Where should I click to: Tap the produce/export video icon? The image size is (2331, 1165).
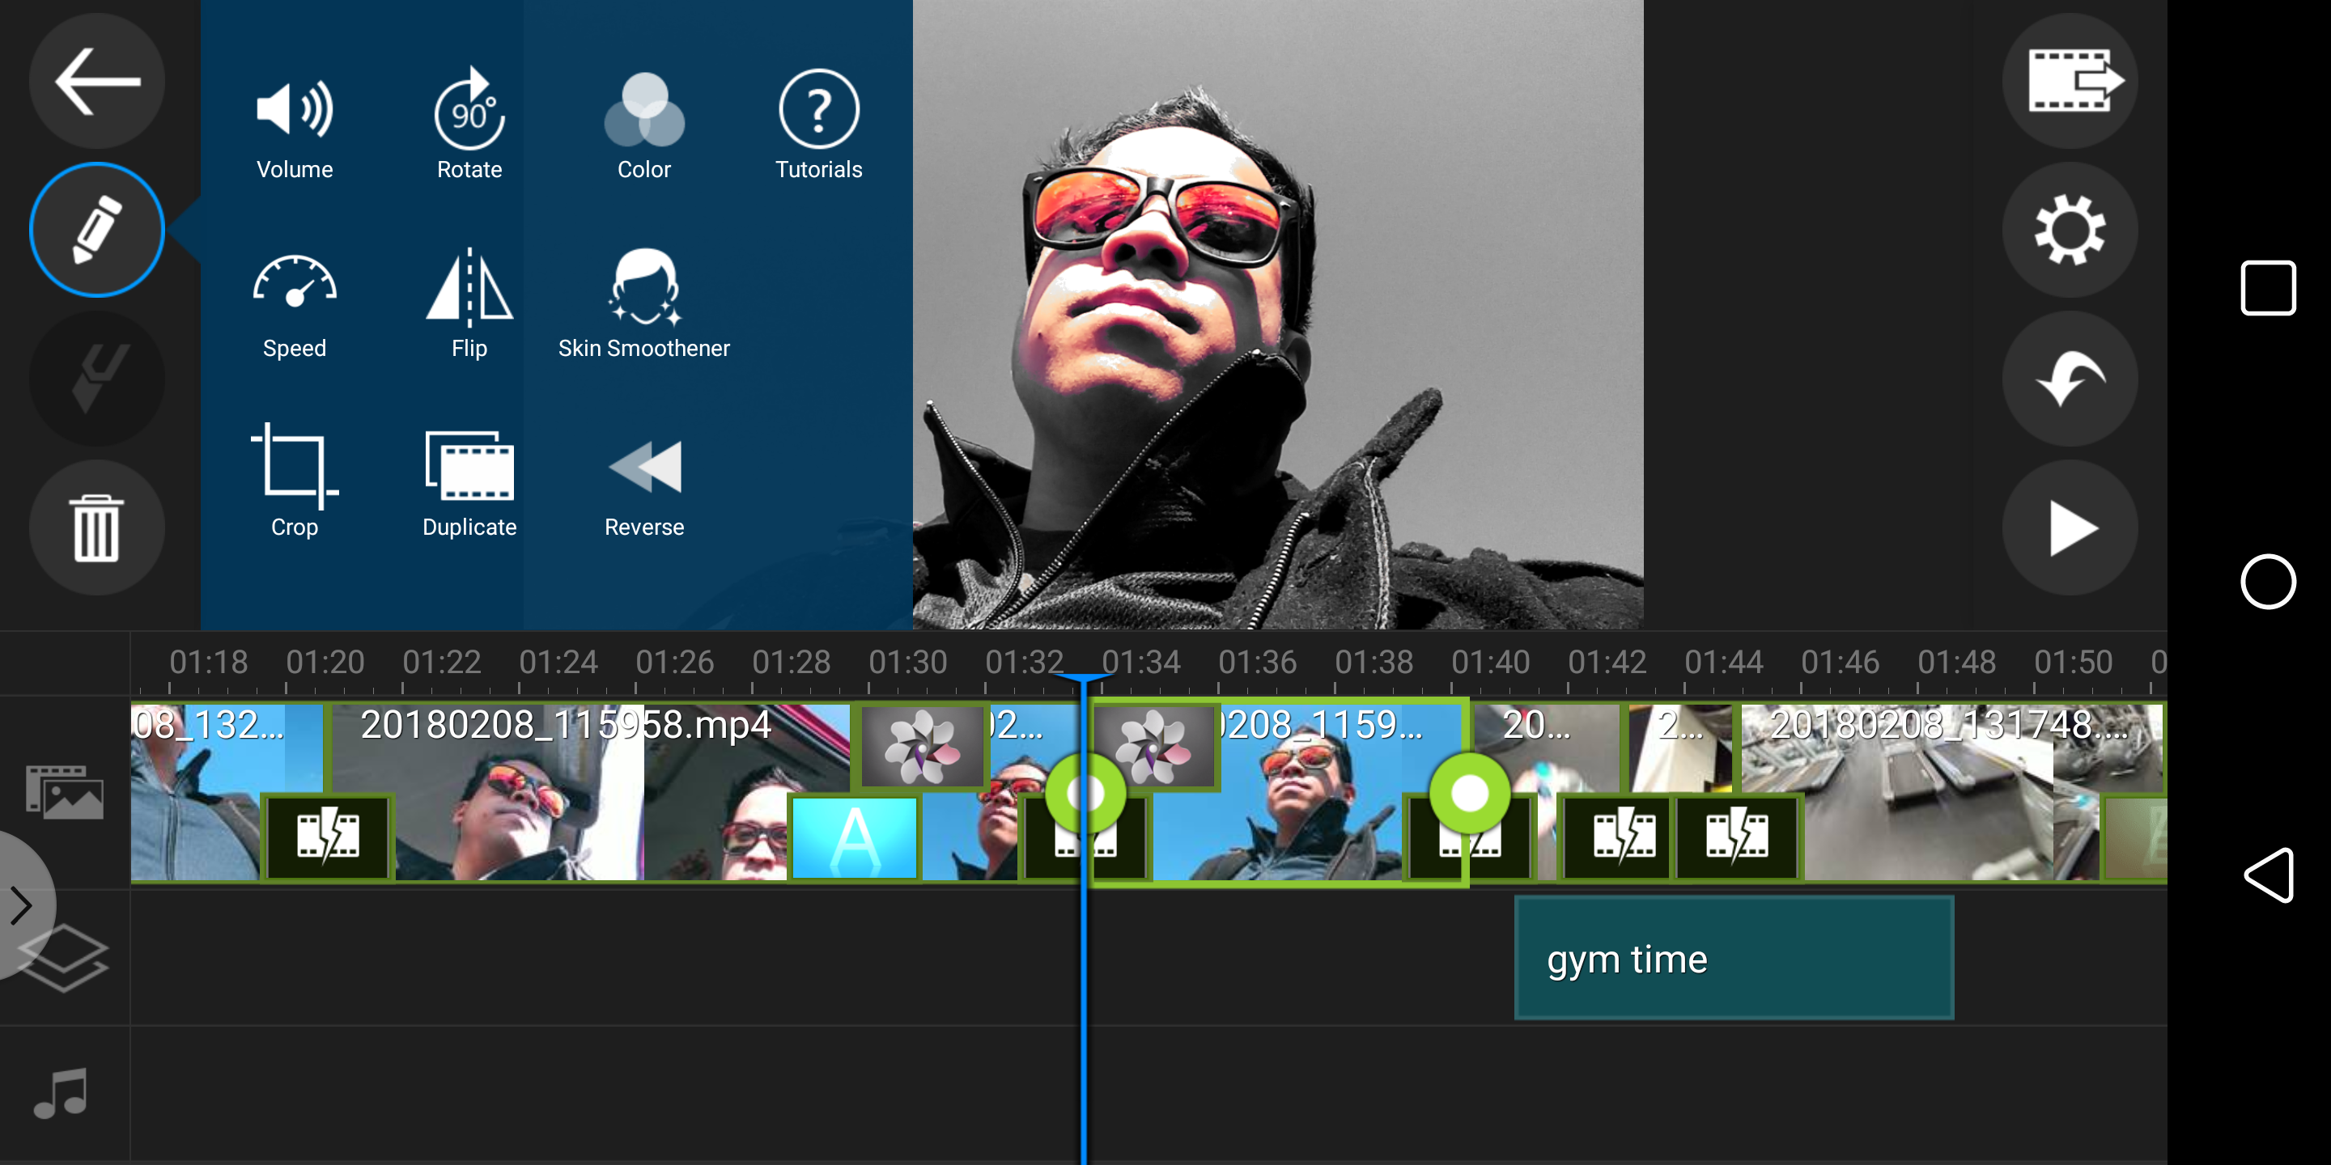pos(2070,82)
